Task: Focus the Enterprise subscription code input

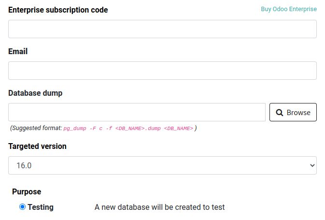Action: point(162,29)
